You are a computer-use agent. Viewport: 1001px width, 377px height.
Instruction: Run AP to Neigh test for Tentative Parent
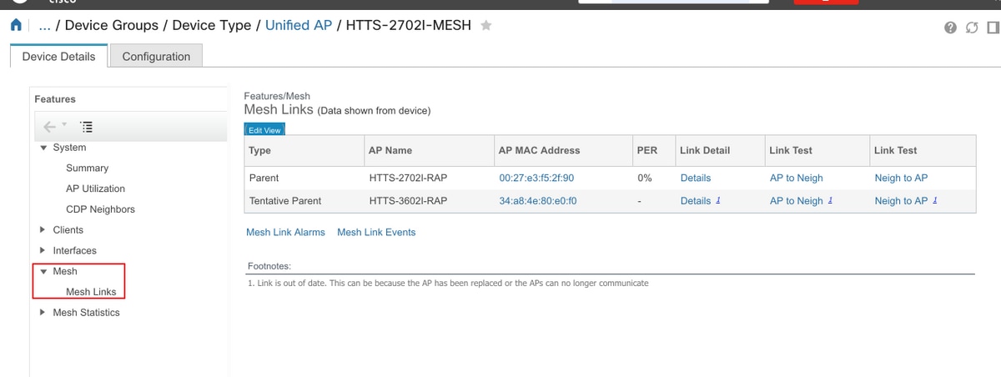(797, 201)
